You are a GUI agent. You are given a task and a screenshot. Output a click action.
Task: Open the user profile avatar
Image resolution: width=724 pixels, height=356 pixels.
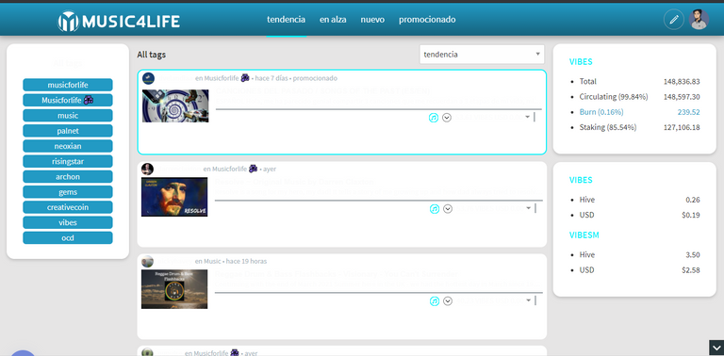(x=699, y=20)
